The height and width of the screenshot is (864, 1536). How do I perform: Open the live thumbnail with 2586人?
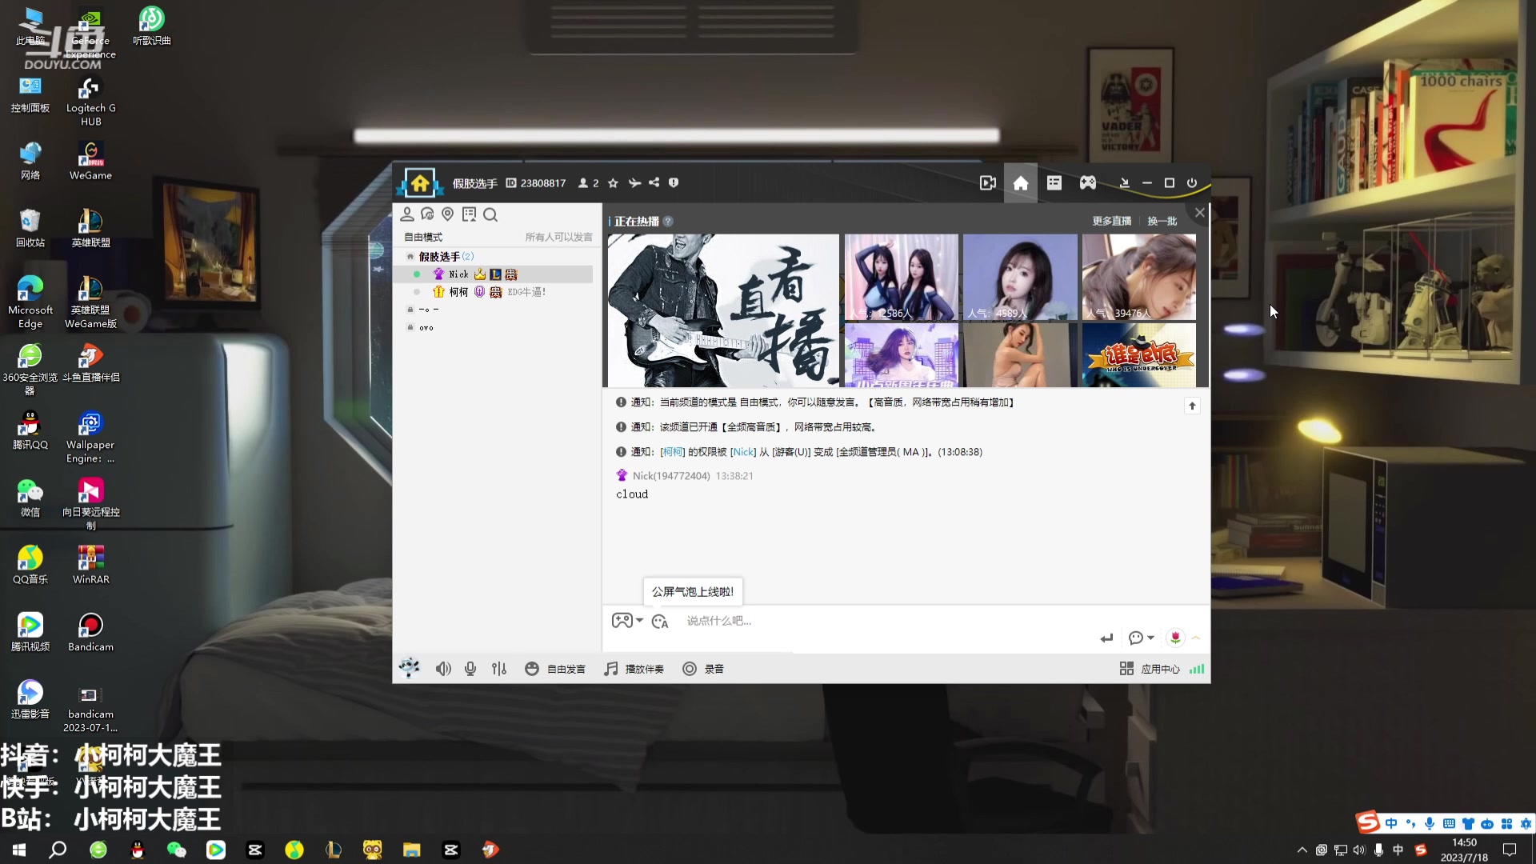tap(902, 277)
